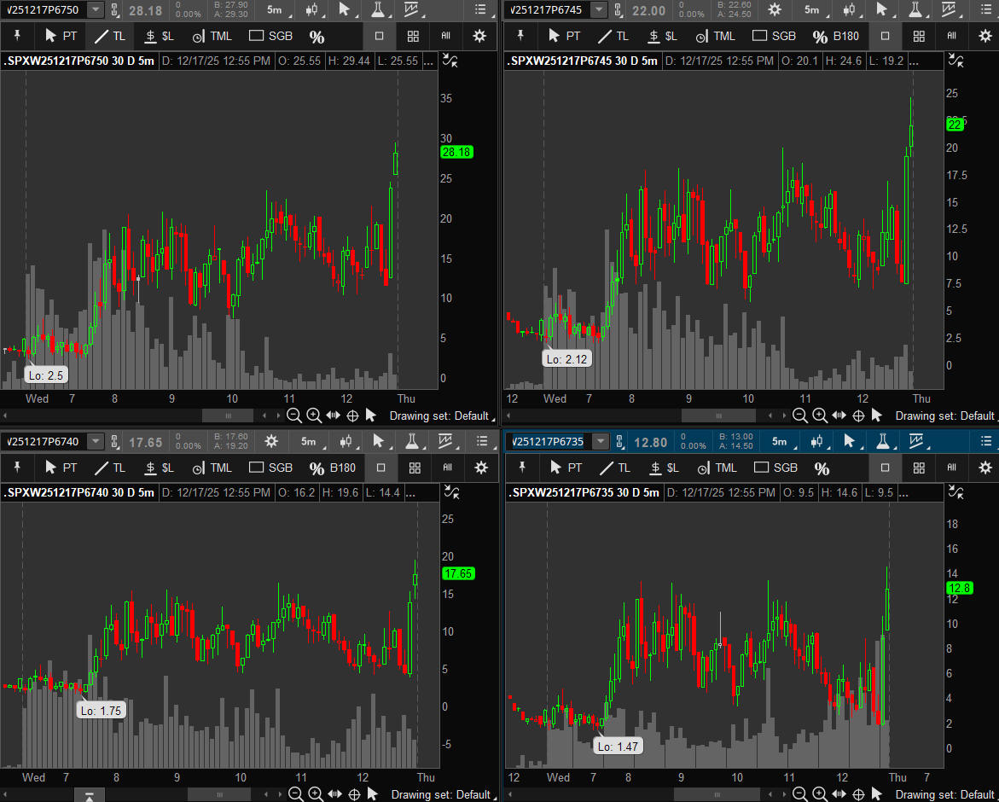This screenshot has height=802, width=999.
Task: Click All button in P6750 drawing toolbar
Action: pos(445,37)
